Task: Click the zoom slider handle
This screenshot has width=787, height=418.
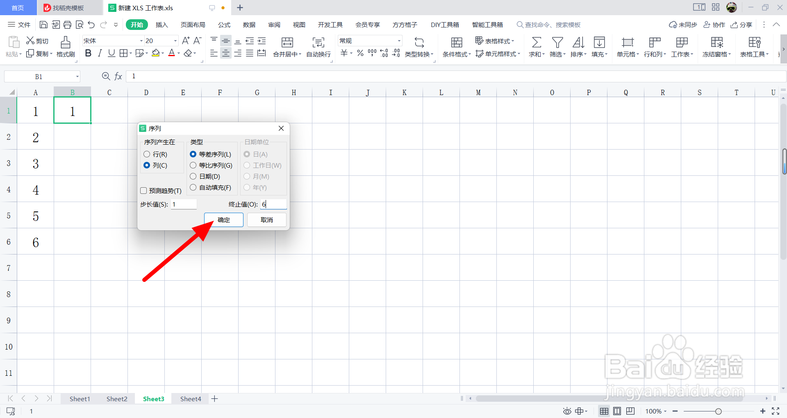Action: point(718,411)
